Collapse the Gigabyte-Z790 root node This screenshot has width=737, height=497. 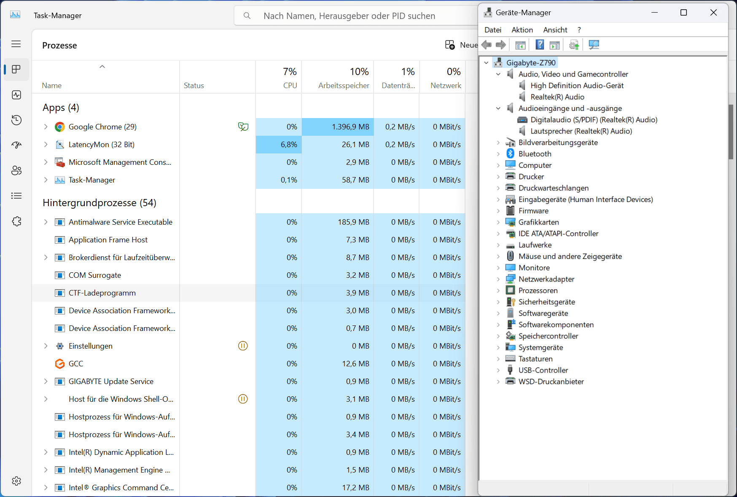[486, 62]
